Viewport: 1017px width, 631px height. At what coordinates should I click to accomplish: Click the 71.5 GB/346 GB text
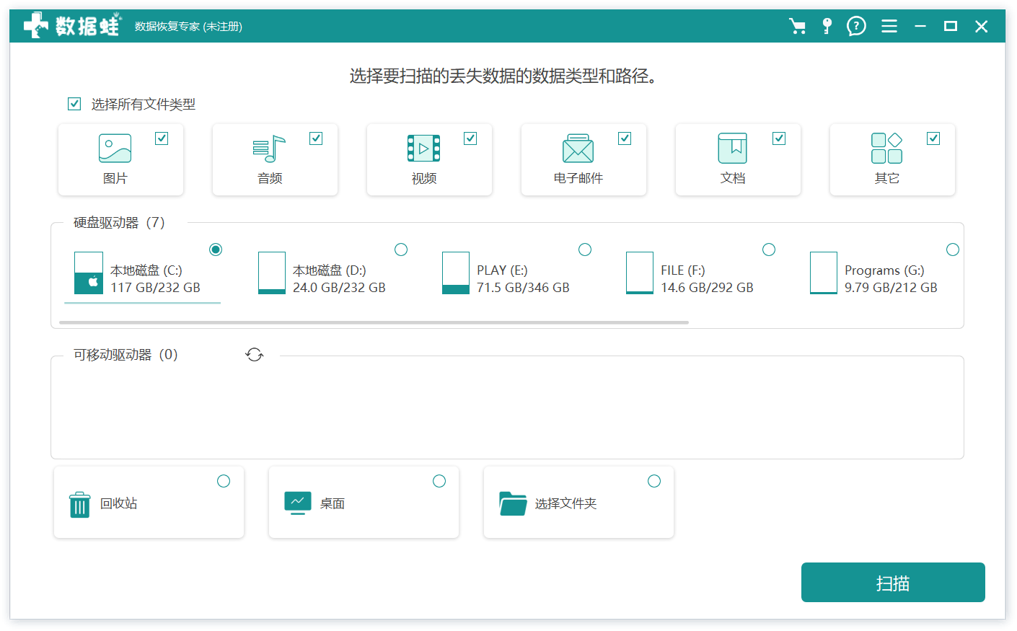pyautogui.click(x=523, y=288)
